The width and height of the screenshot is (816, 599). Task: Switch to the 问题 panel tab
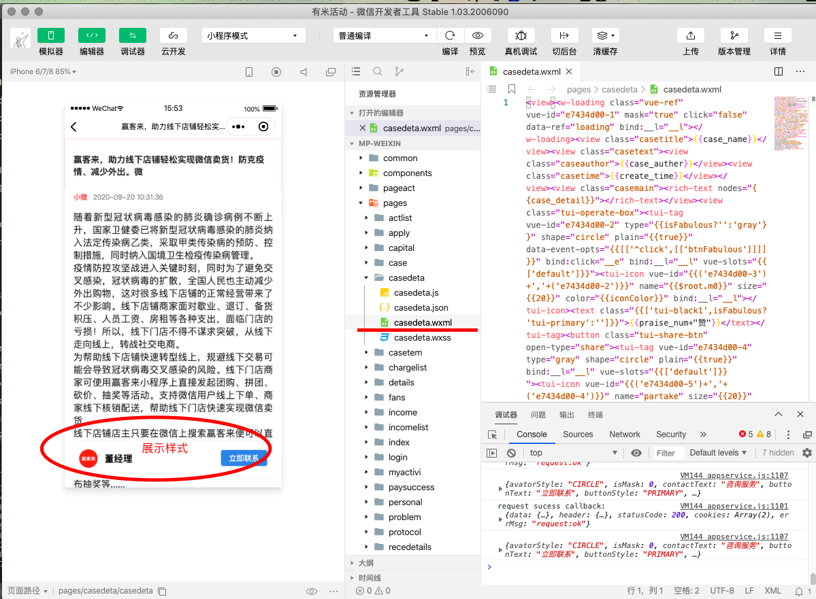538,415
